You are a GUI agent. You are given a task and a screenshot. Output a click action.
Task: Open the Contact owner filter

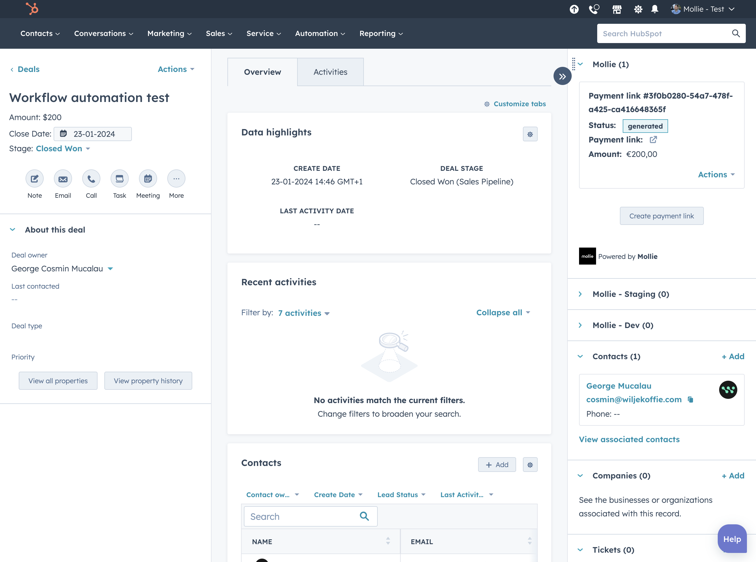coord(273,495)
